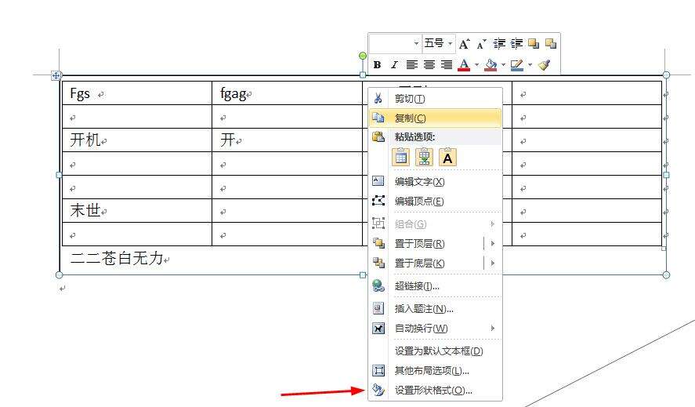Open 设置形状格式(O)... dialog
Viewport: 695px width, 407px height.
click(436, 390)
